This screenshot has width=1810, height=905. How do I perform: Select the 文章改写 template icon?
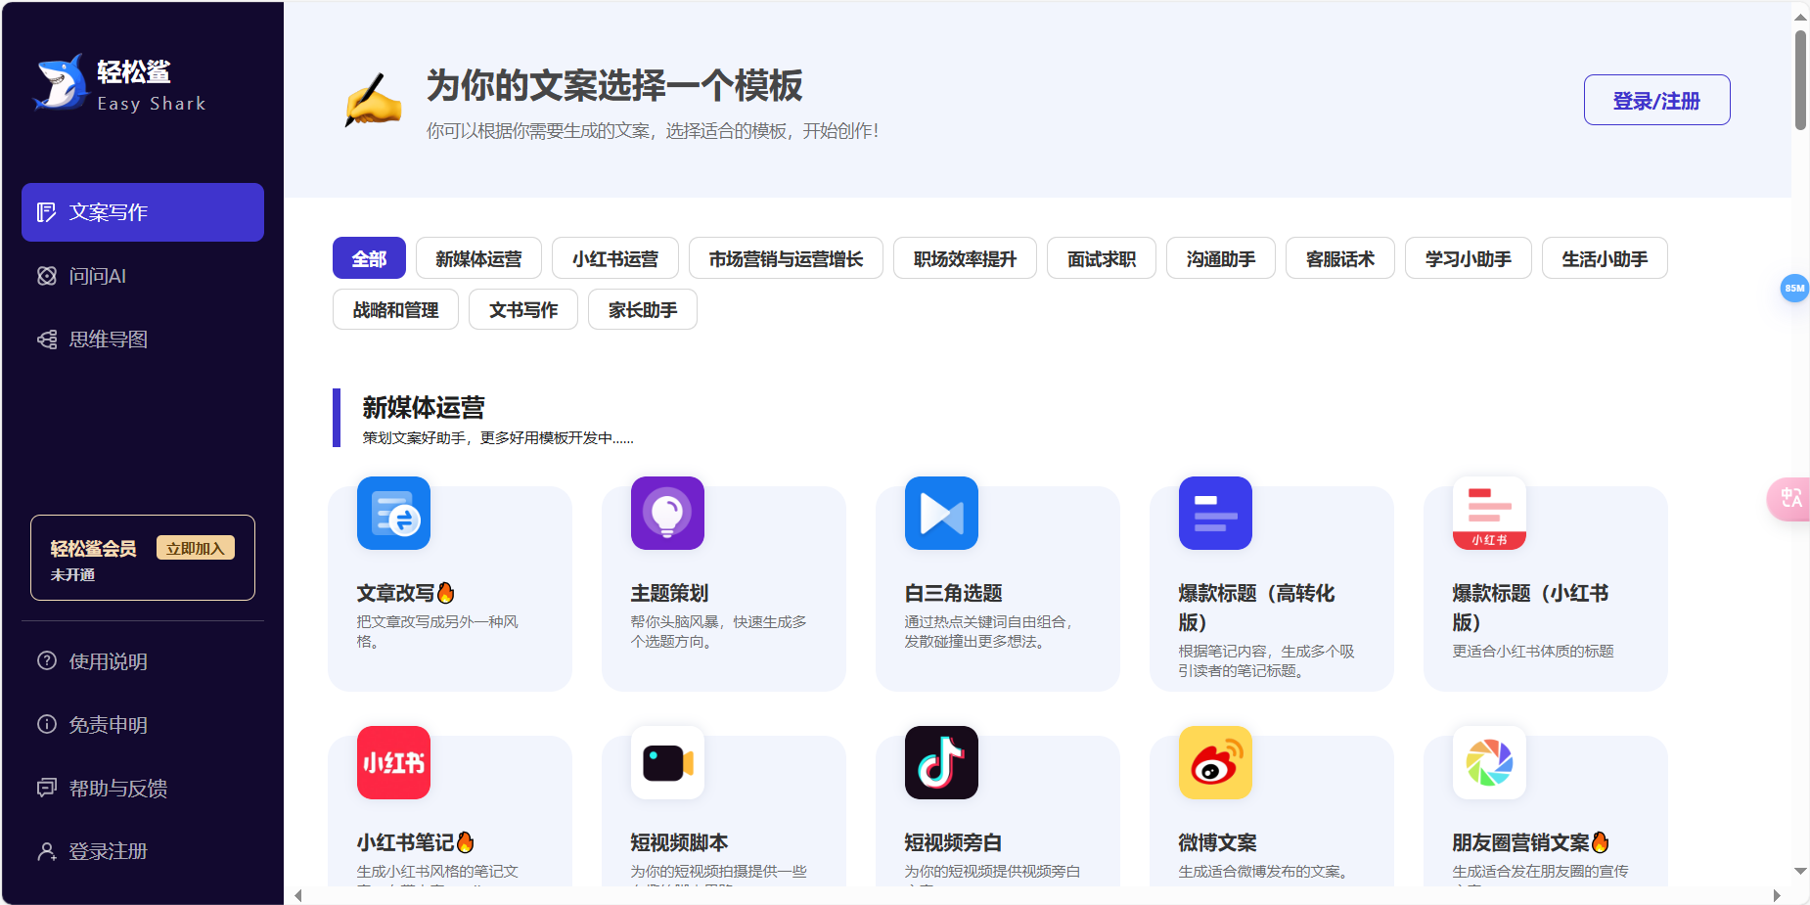(x=393, y=513)
